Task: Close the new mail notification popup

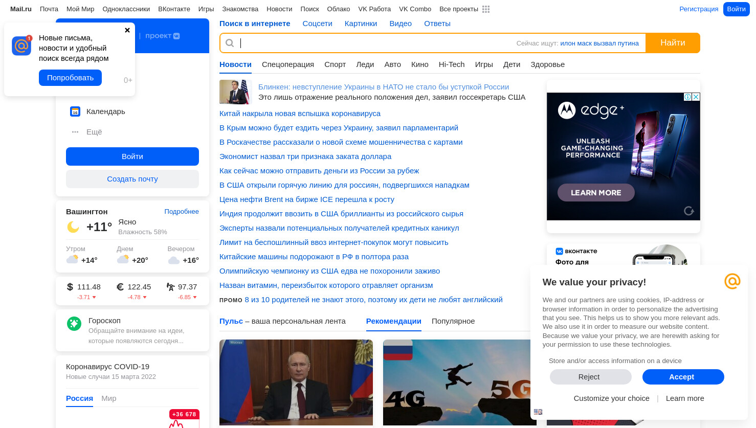Action: (x=127, y=30)
